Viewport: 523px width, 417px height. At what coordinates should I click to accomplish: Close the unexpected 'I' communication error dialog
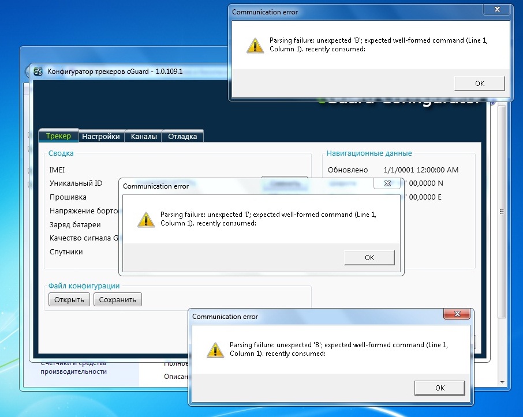[x=386, y=183]
